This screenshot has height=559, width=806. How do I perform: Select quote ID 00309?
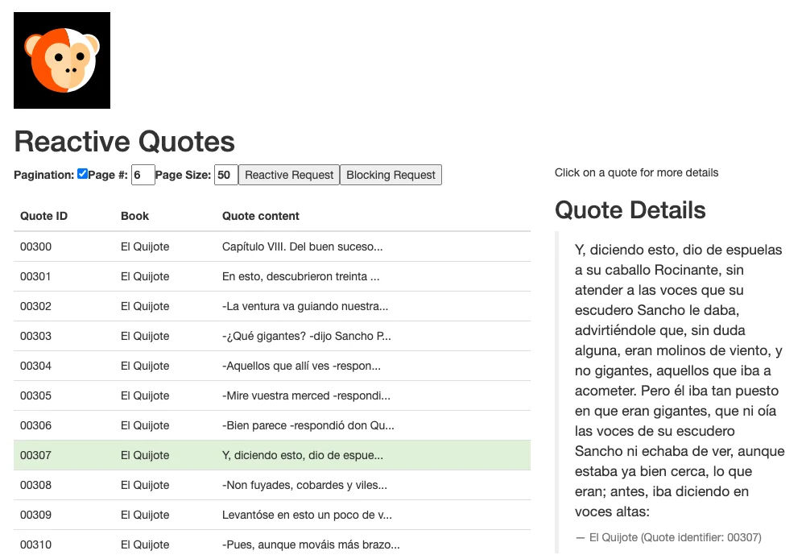coord(35,516)
